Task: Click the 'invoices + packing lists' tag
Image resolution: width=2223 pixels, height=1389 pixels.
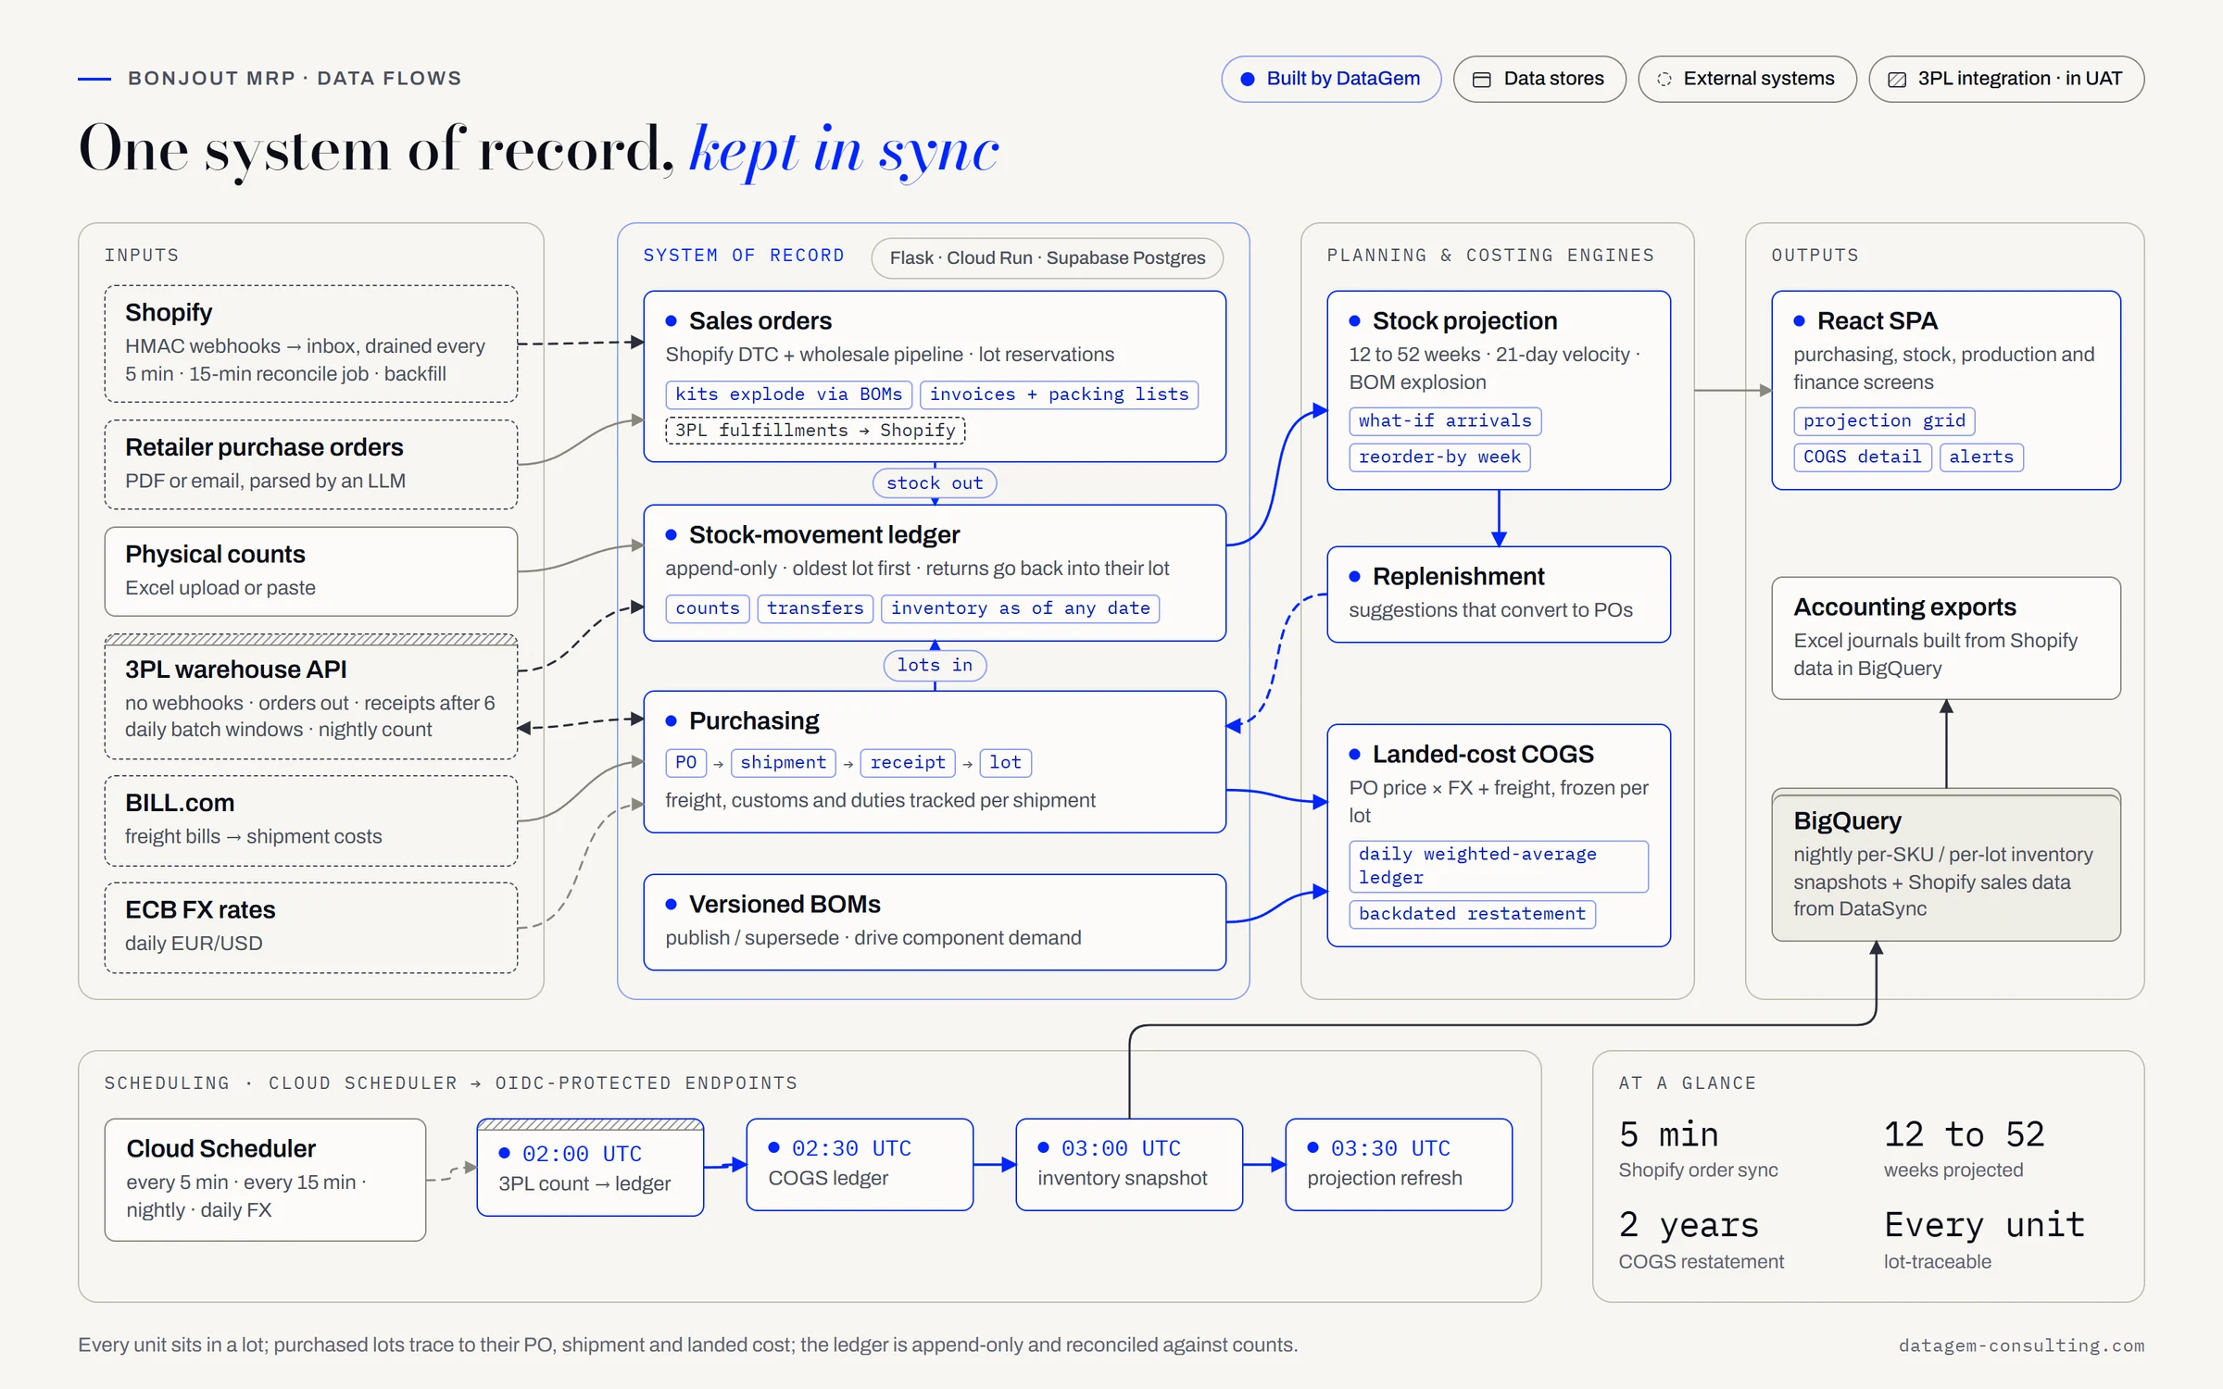Action: click(1060, 394)
